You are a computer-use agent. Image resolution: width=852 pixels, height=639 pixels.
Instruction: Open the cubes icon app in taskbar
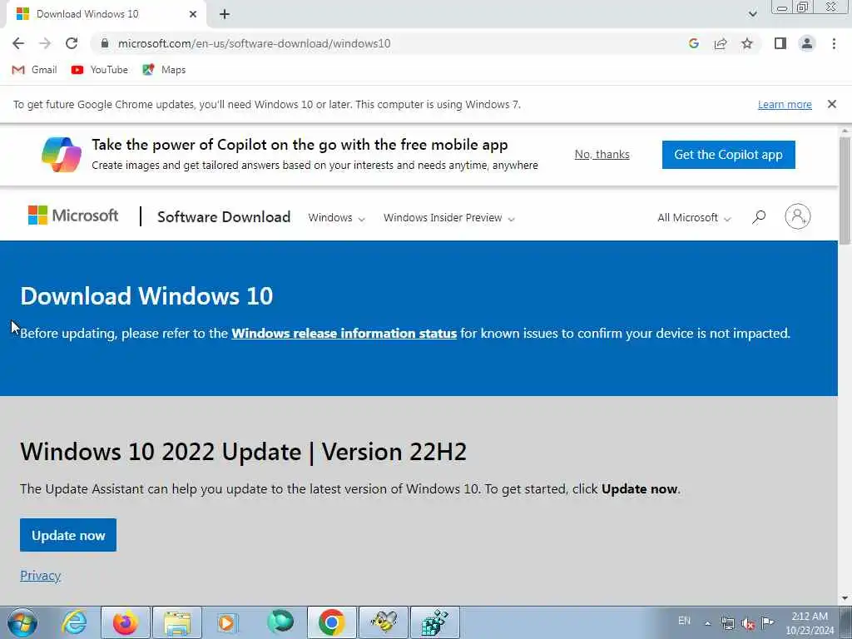pyautogui.click(x=434, y=622)
